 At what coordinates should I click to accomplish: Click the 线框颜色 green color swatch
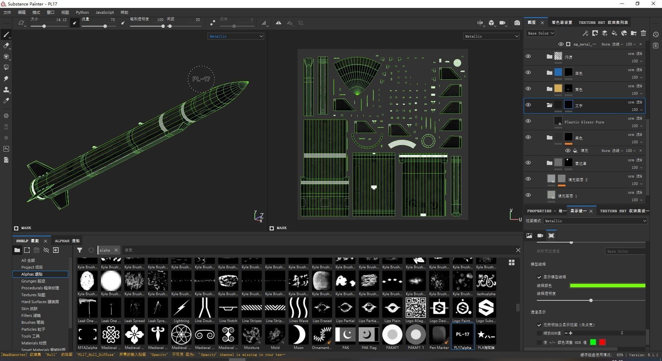tap(608, 286)
